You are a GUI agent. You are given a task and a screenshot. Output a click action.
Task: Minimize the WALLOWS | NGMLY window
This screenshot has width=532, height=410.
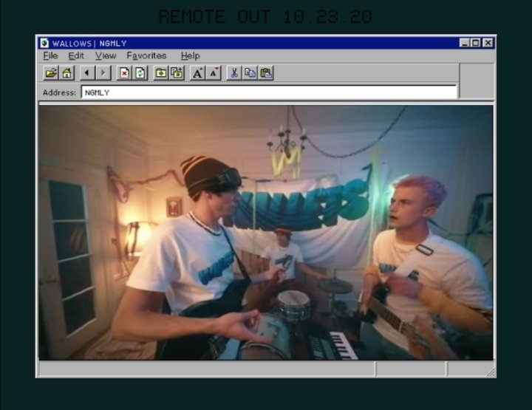pyautogui.click(x=464, y=43)
